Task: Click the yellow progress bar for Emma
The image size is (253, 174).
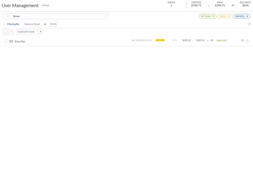Action: tap(160, 40)
